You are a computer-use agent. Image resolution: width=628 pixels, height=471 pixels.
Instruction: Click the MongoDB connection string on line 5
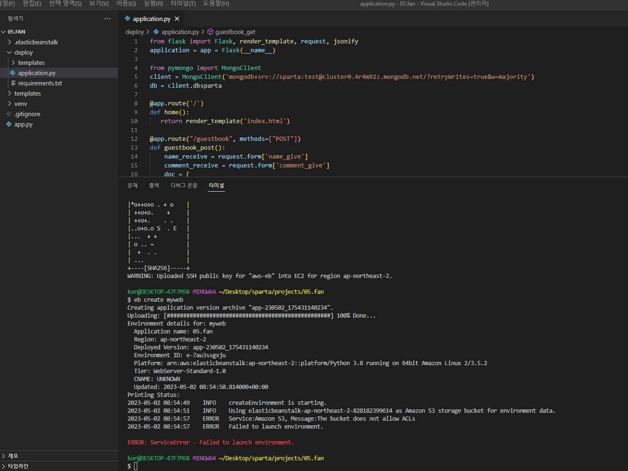378,76
